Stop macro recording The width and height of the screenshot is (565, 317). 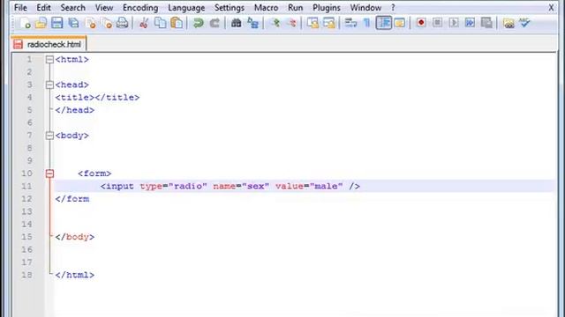click(x=437, y=23)
